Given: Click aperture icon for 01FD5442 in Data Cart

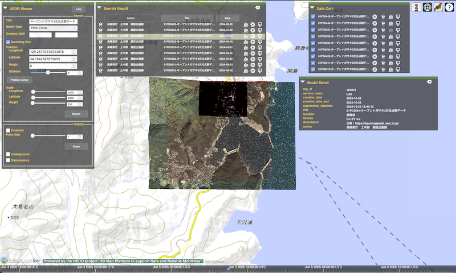Looking at the screenshot, I should click(x=375, y=17).
